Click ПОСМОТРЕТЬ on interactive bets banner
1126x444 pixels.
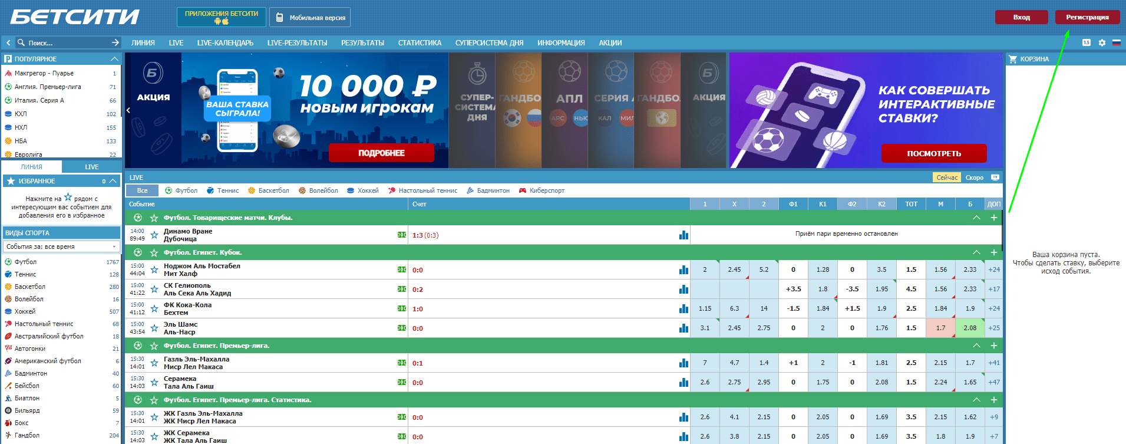[934, 153]
